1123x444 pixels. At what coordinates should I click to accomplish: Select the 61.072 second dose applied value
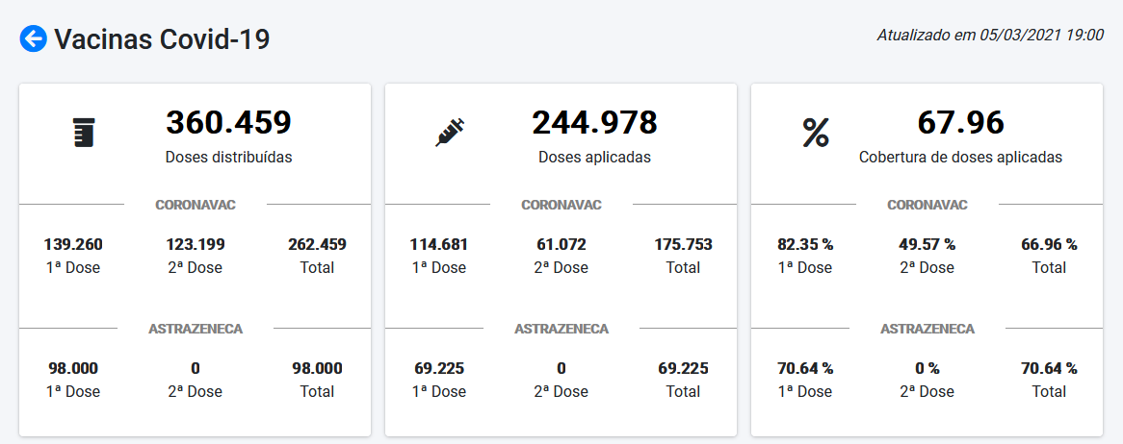tap(561, 244)
